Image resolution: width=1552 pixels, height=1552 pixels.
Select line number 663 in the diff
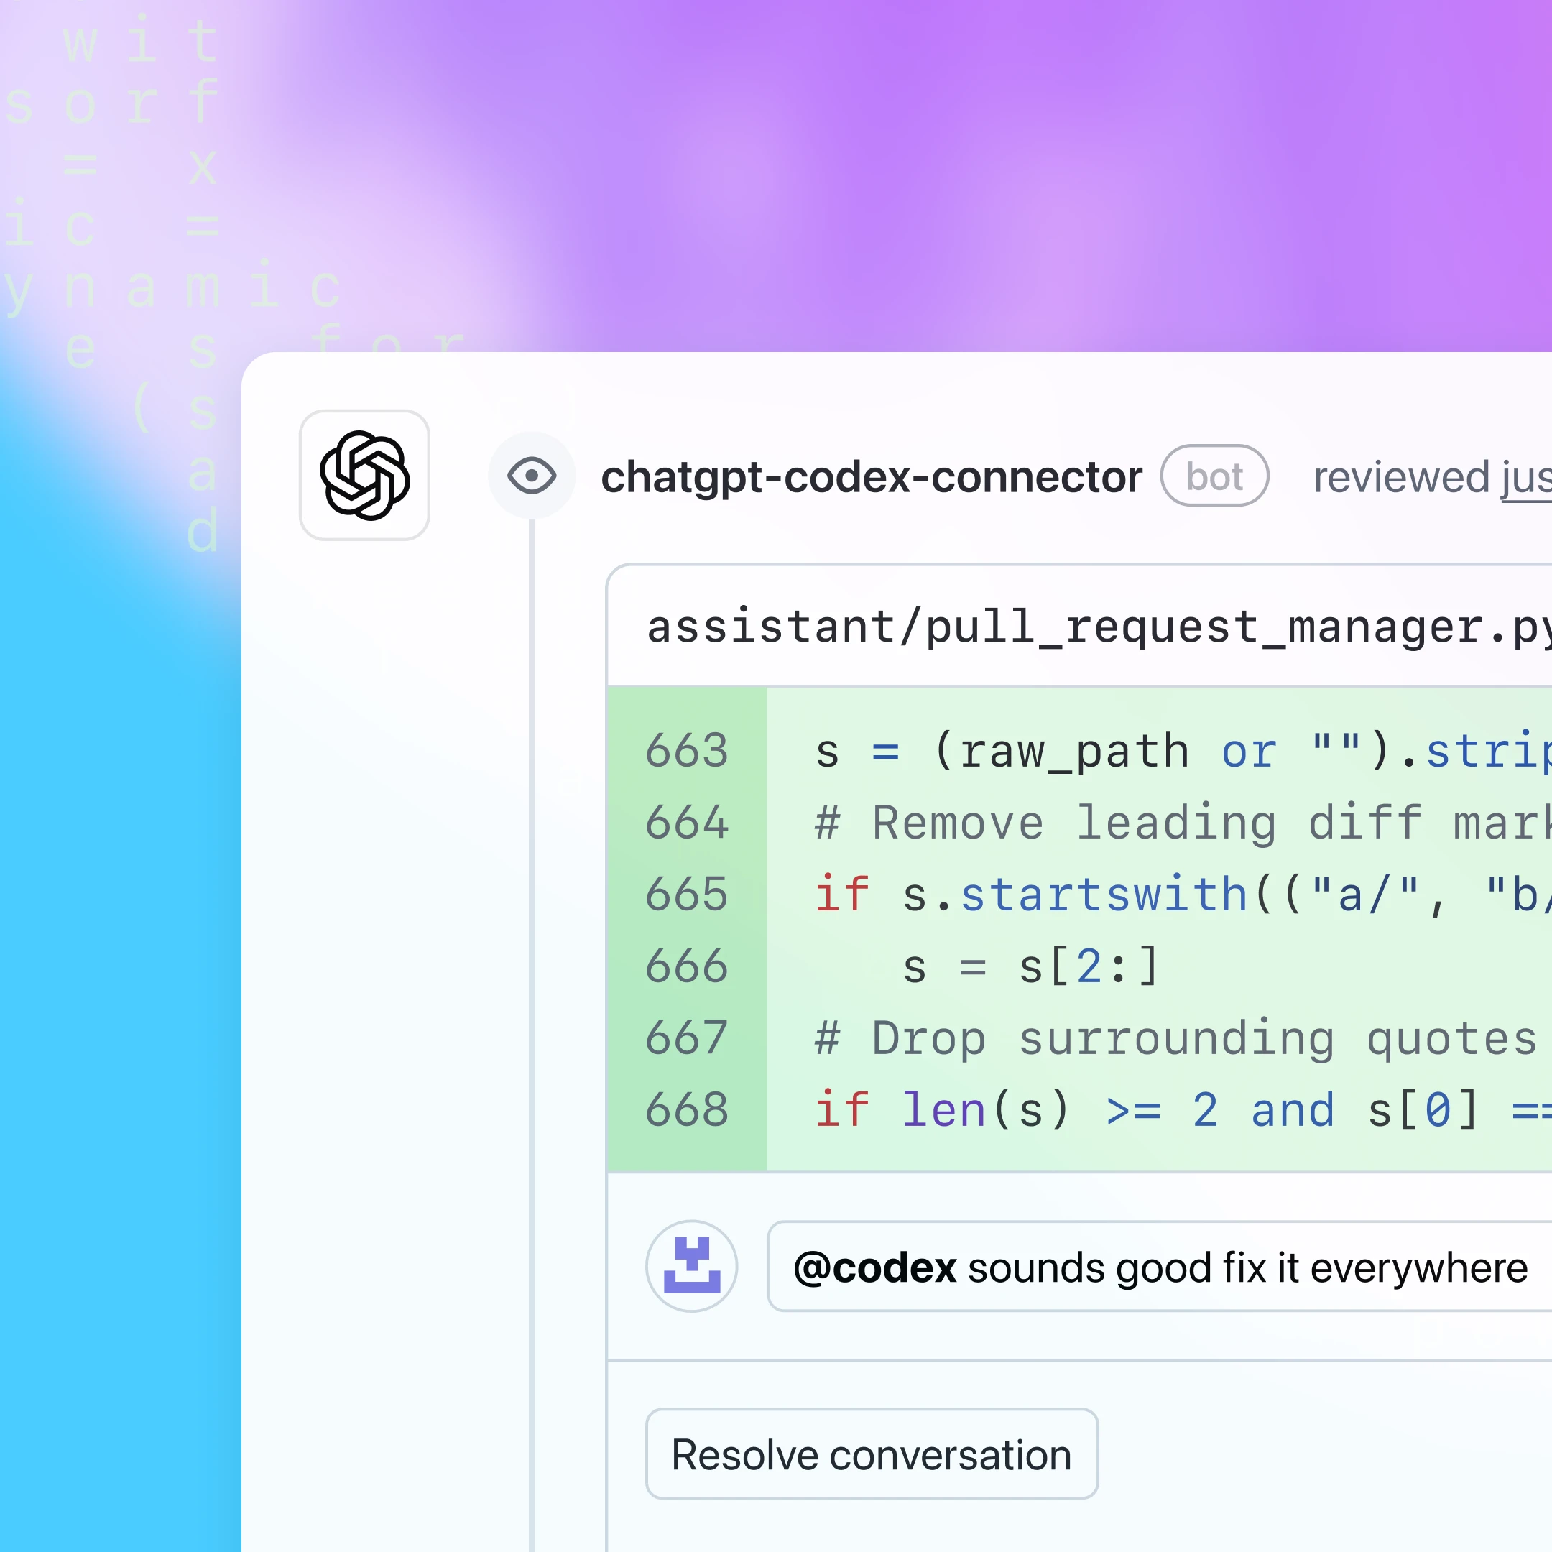pyautogui.click(x=687, y=750)
